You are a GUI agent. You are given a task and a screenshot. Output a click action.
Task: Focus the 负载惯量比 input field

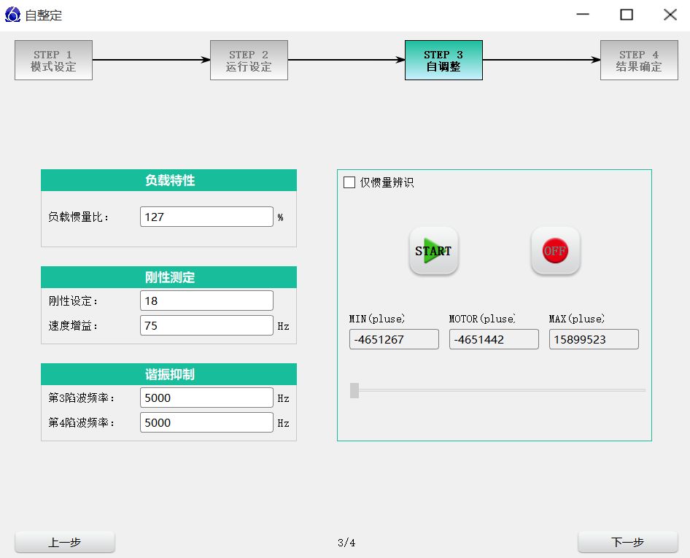(206, 217)
